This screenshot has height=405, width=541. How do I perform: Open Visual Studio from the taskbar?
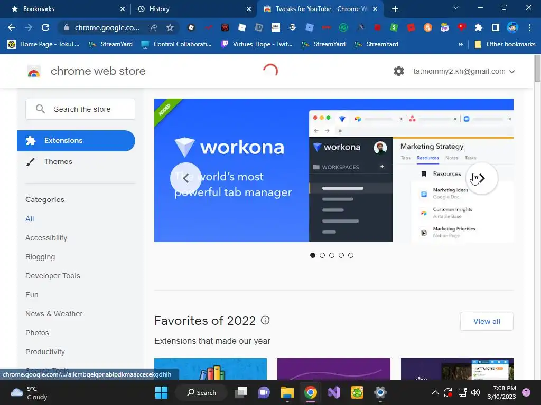[x=334, y=392]
